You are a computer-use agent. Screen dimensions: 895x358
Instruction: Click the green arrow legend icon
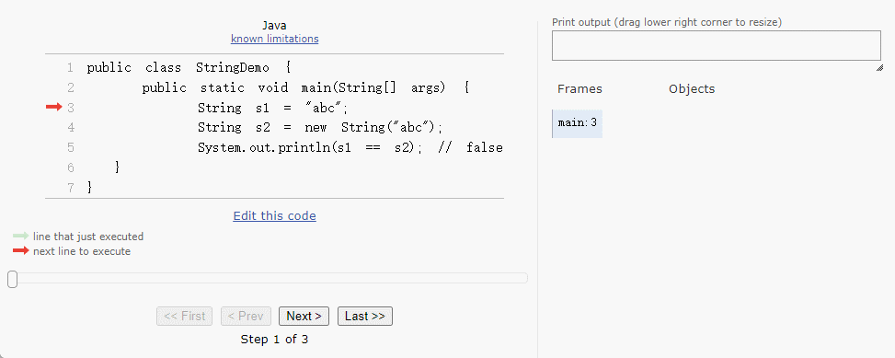click(20, 236)
